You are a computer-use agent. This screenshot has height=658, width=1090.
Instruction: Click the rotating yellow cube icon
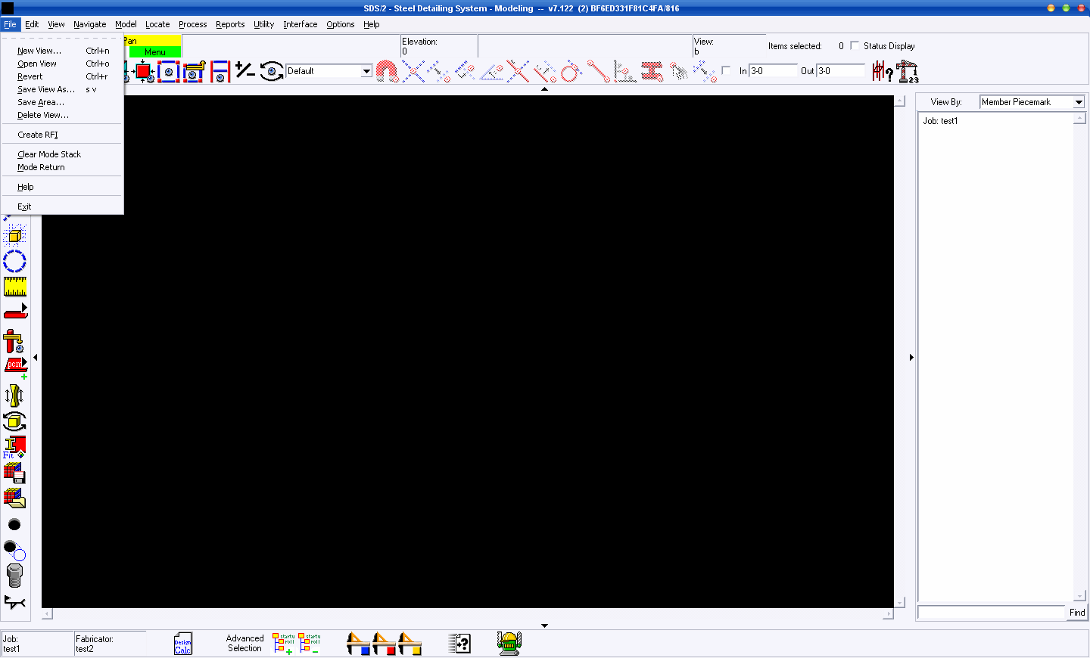click(x=14, y=421)
